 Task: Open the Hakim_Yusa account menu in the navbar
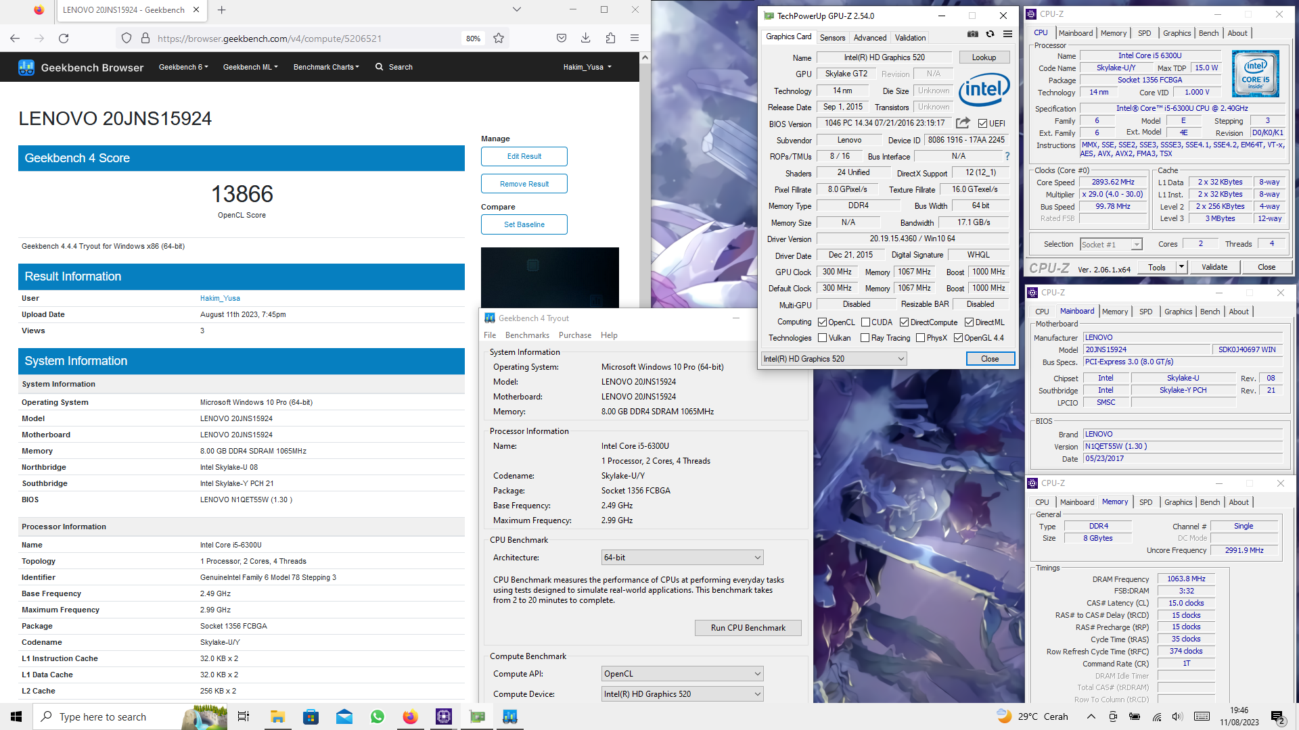587,67
